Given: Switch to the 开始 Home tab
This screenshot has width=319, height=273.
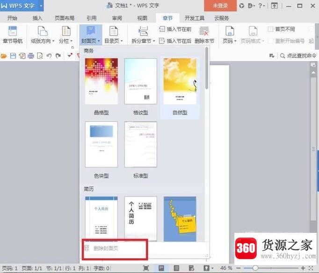Looking at the screenshot, I should coord(12,18).
